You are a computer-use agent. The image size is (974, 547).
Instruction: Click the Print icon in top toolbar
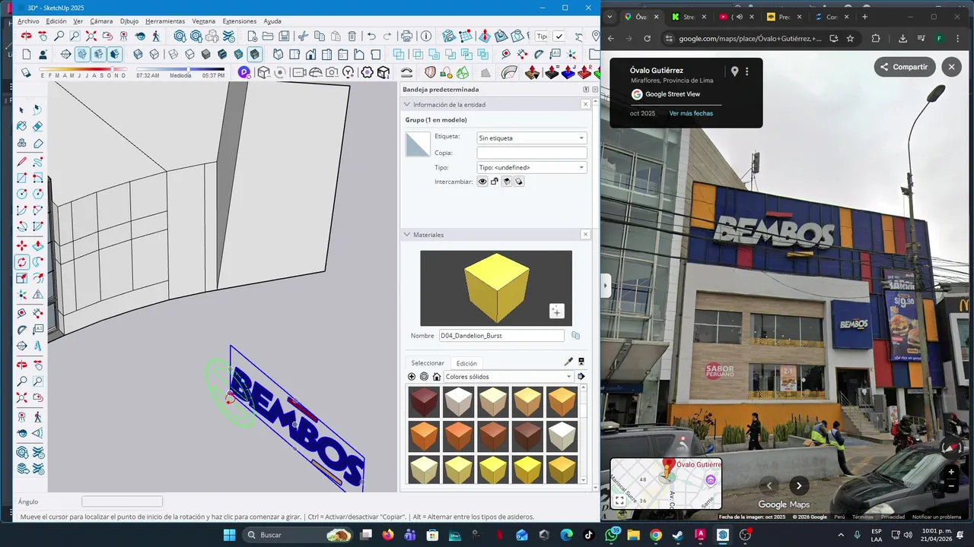406,36
